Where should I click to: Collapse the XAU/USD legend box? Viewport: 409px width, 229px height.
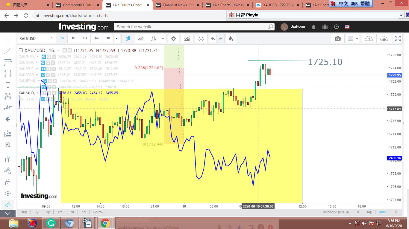point(21,50)
